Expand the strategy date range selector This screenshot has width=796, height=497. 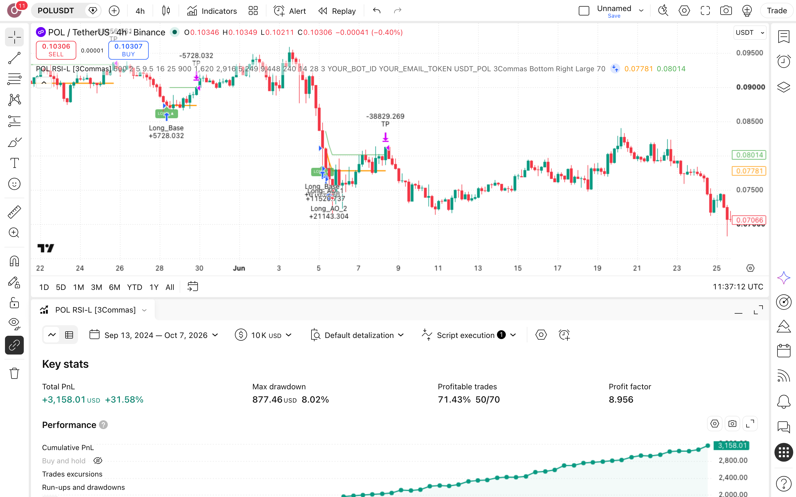click(154, 335)
